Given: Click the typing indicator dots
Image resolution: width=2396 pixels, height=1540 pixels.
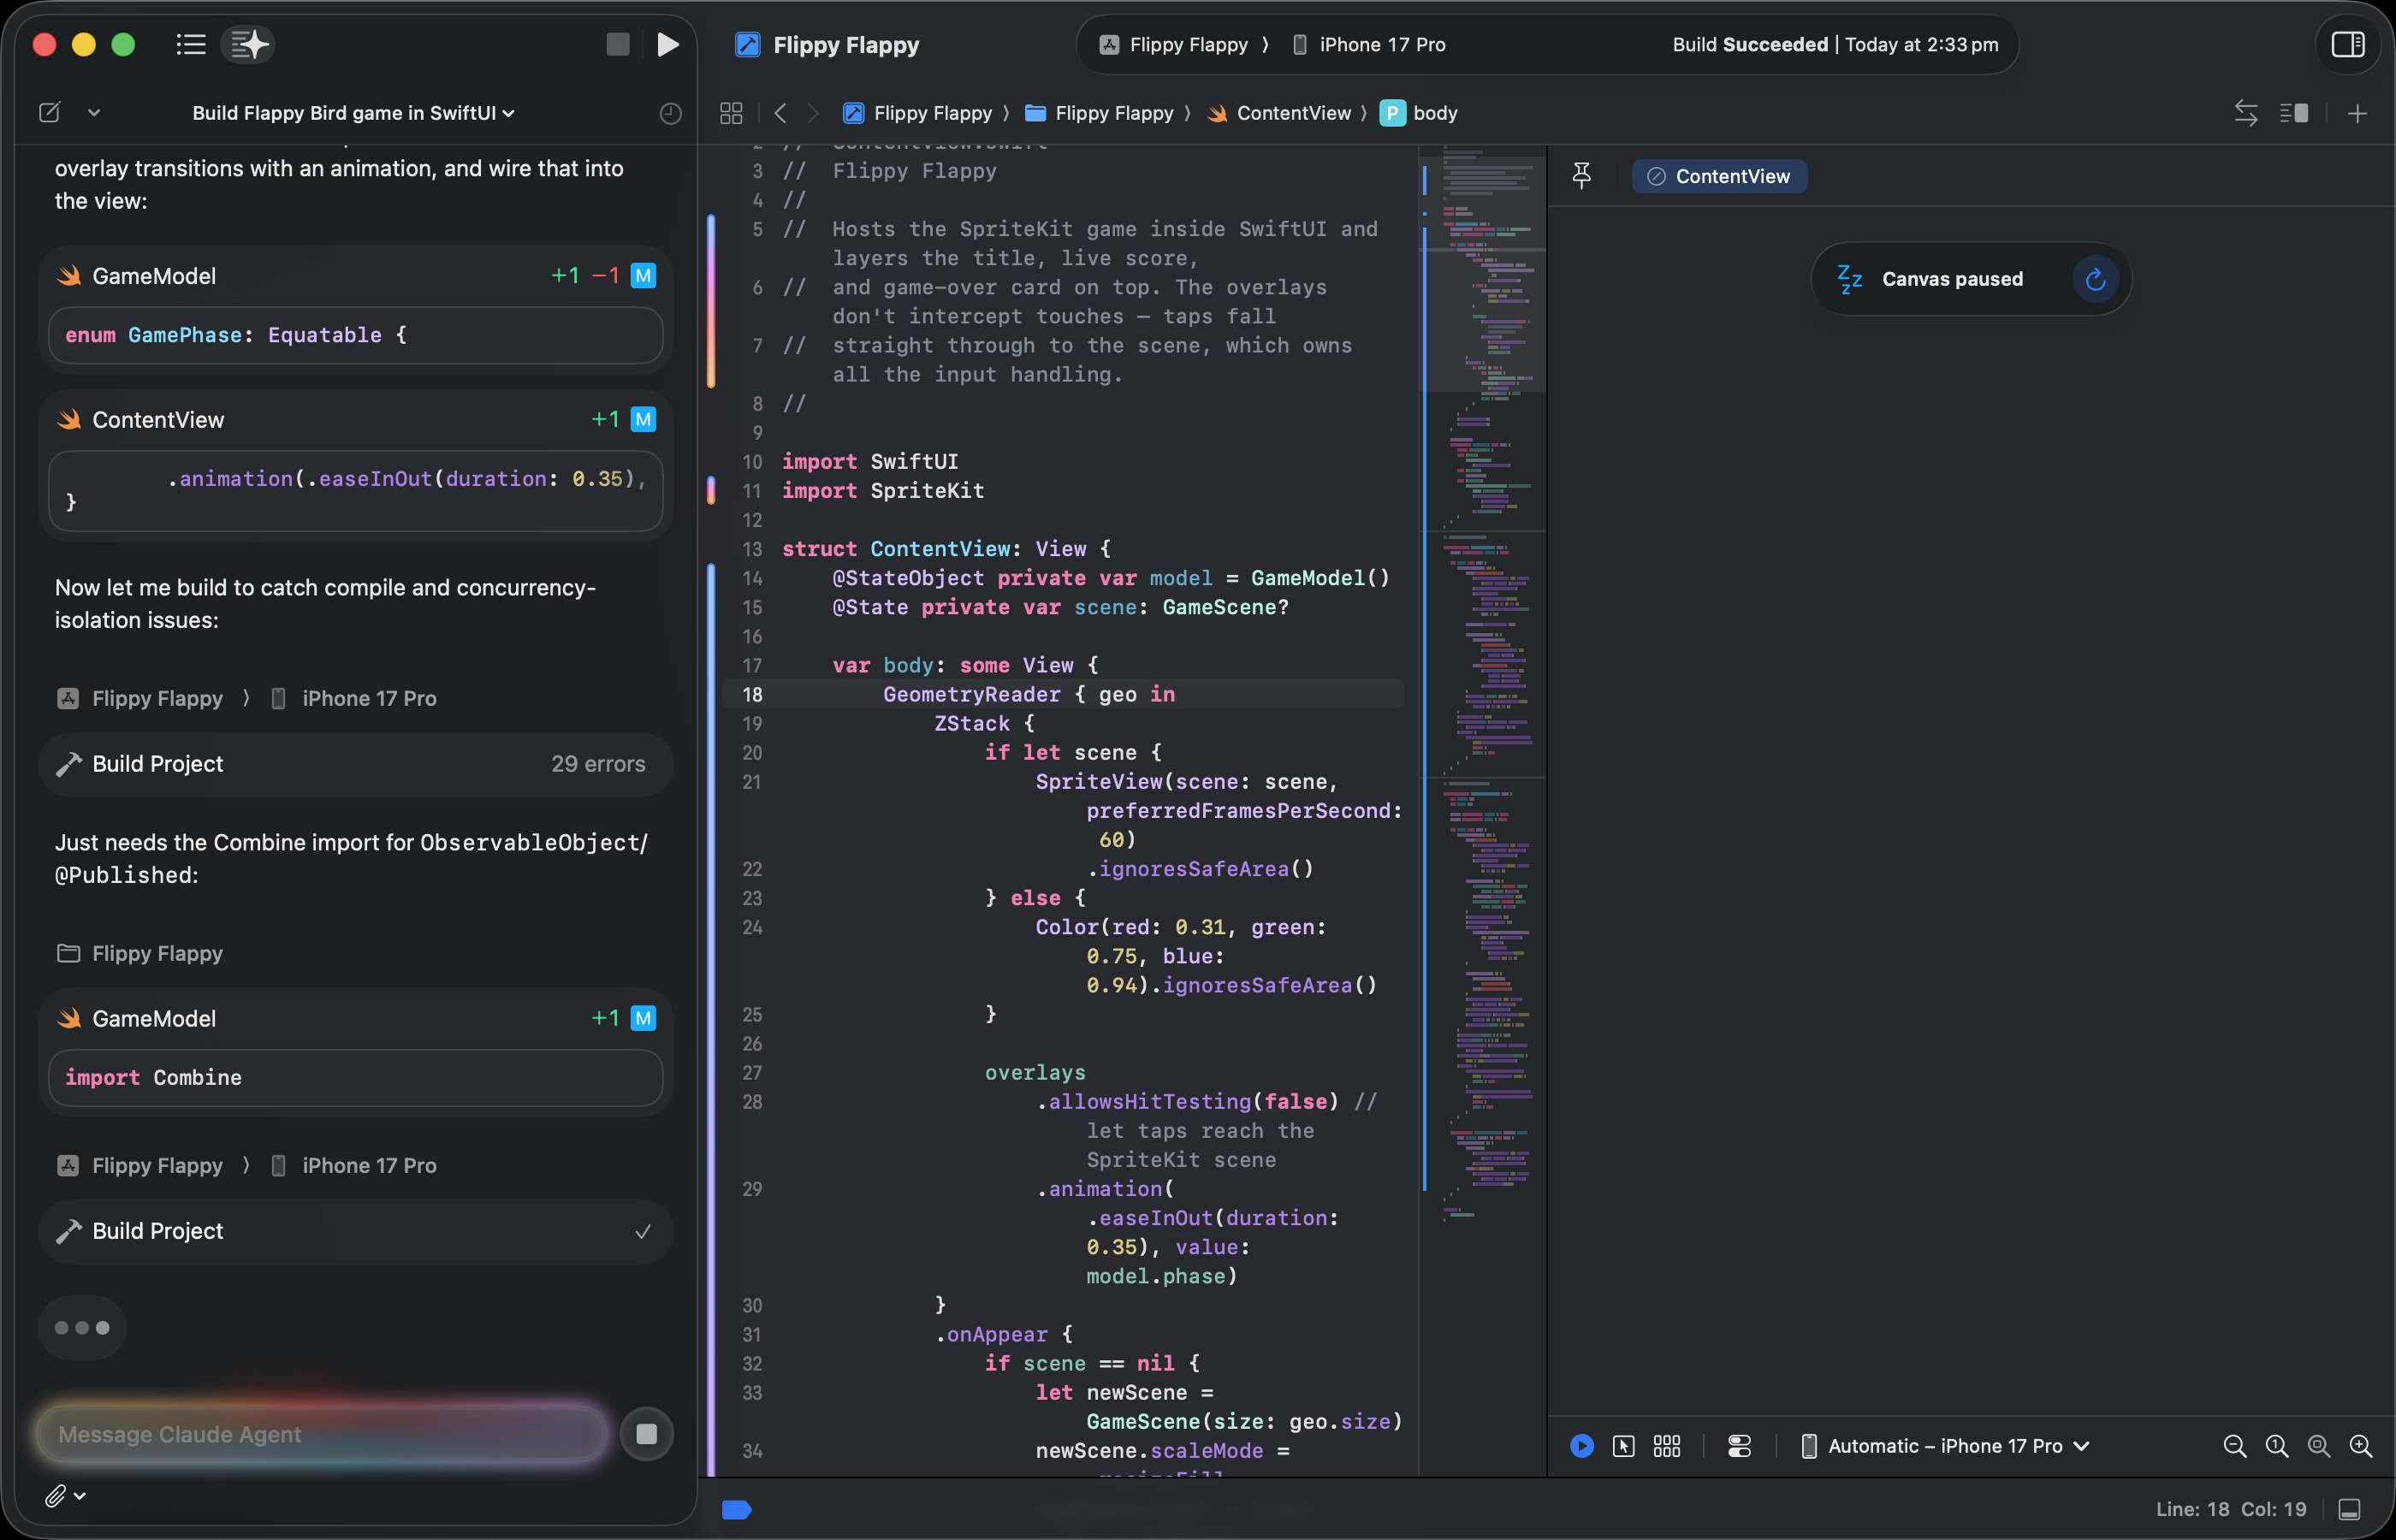Looking at the screenshot, I should (82, 1327).
